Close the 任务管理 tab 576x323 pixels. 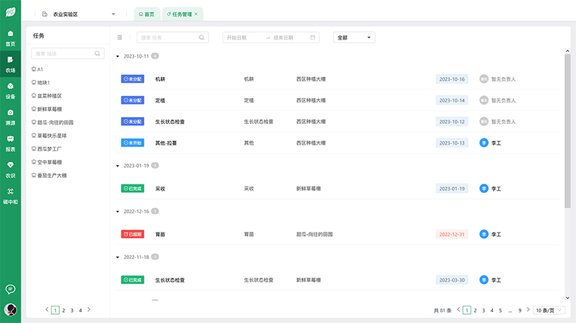196,14
